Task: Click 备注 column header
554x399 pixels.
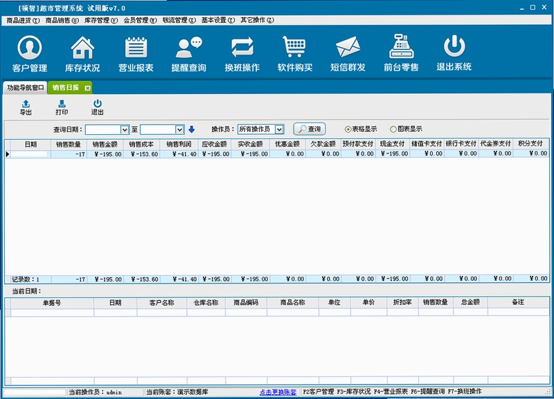Action: coord(518,302)
